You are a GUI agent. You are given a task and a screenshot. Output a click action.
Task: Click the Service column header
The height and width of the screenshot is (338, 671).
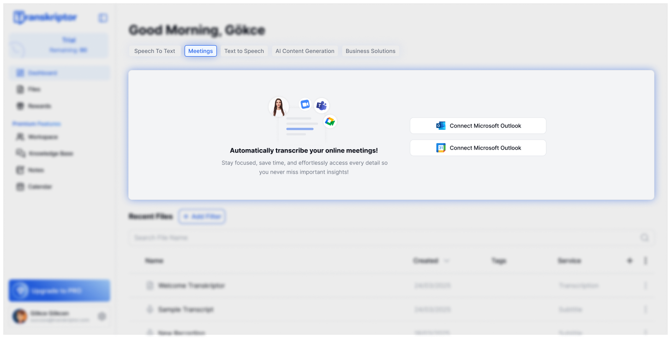coord(569,261)
